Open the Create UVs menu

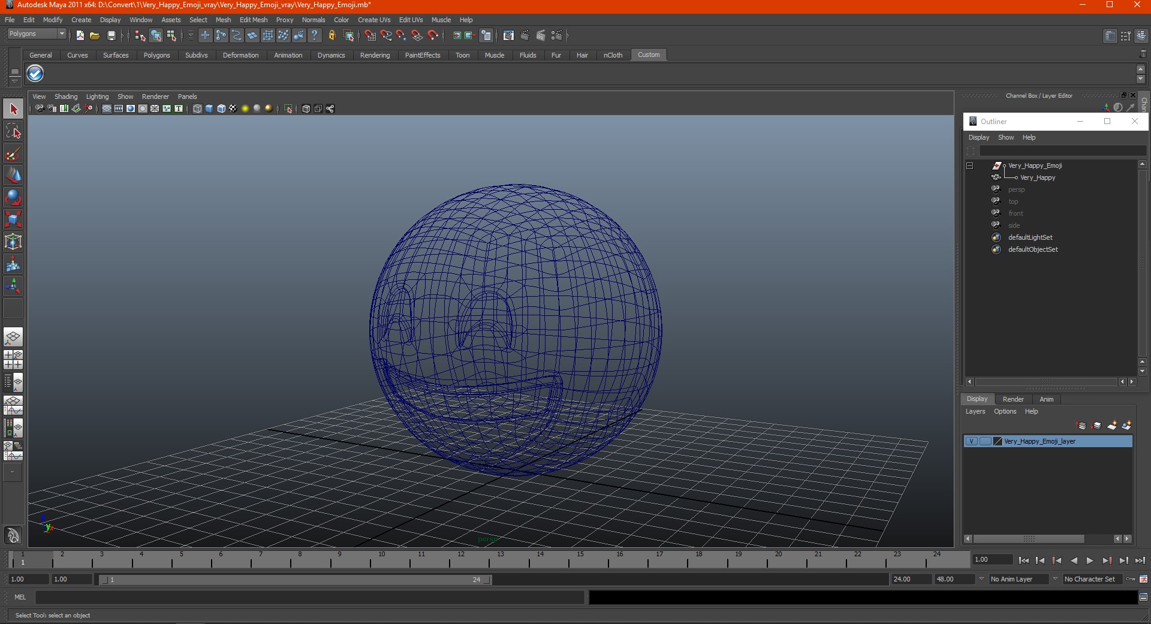click(x=374, y=20)
